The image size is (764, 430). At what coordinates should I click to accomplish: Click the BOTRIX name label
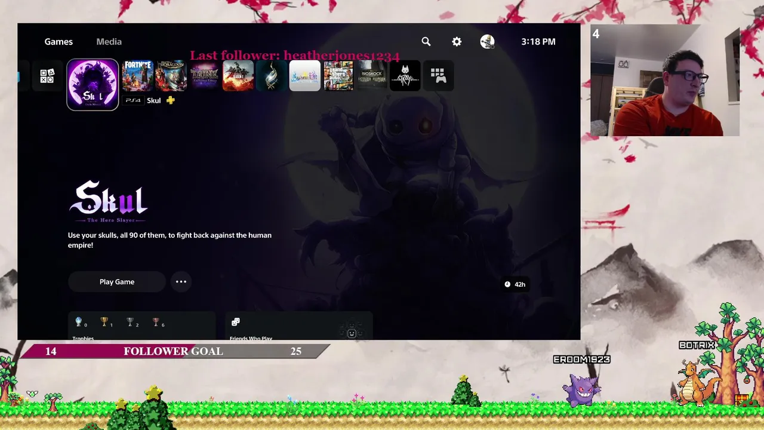[x=697, y=345]
